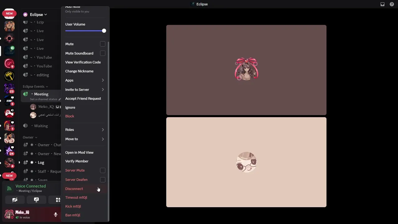The width and height of the screenshot is (398, 224).
Task: Select Change Nickname from the menu
Action: click(85, 71)
